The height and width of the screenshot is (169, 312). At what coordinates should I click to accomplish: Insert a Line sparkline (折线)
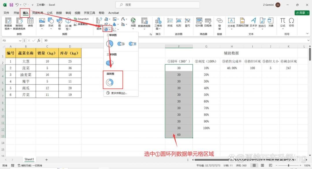point(170,22)
